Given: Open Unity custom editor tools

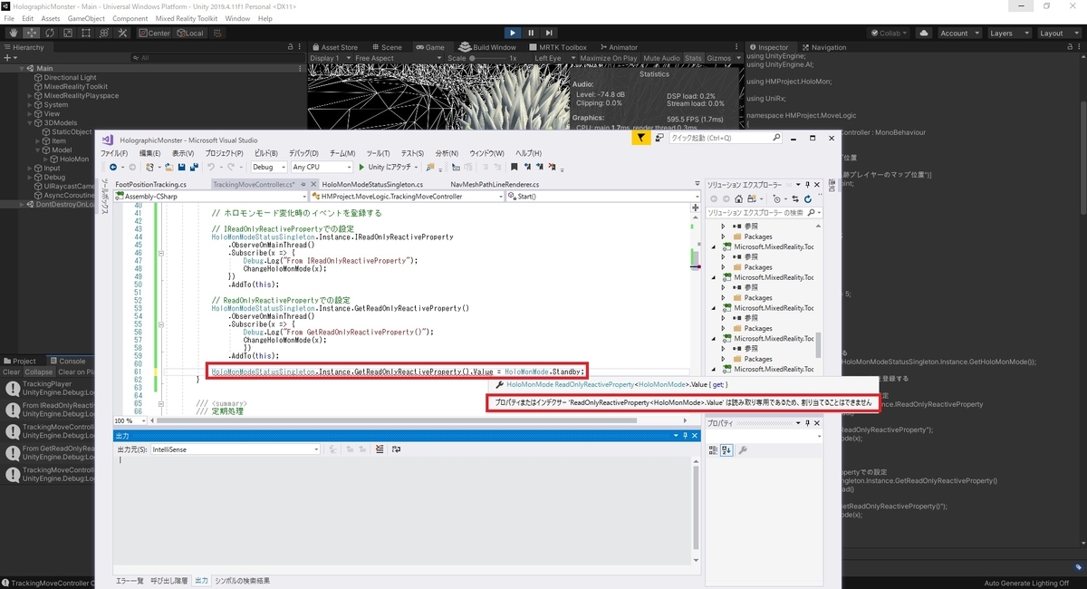Looking at the screenshot, I should tap(123, 33).
